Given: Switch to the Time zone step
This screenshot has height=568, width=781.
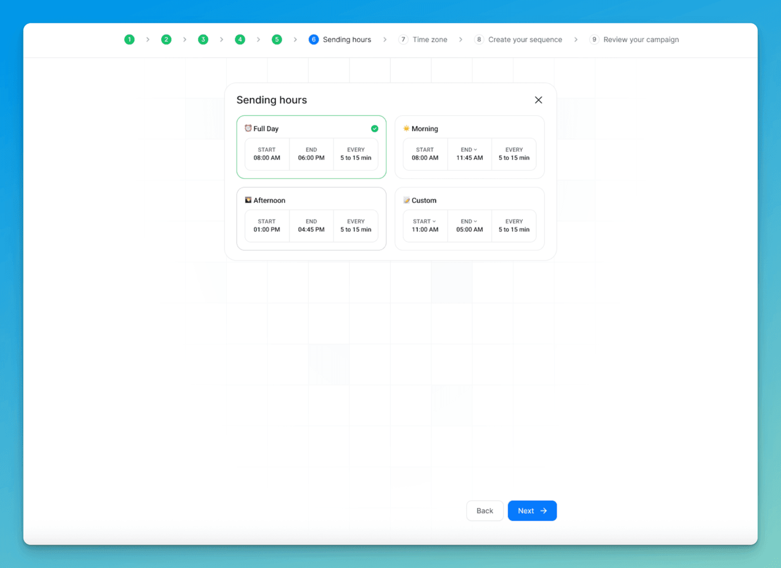Looking at the screenshot, I should [423, 40].
